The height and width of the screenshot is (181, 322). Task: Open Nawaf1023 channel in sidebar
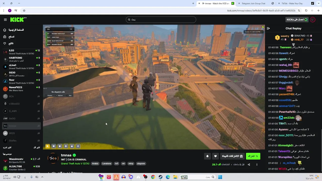(x=21, y=89)
